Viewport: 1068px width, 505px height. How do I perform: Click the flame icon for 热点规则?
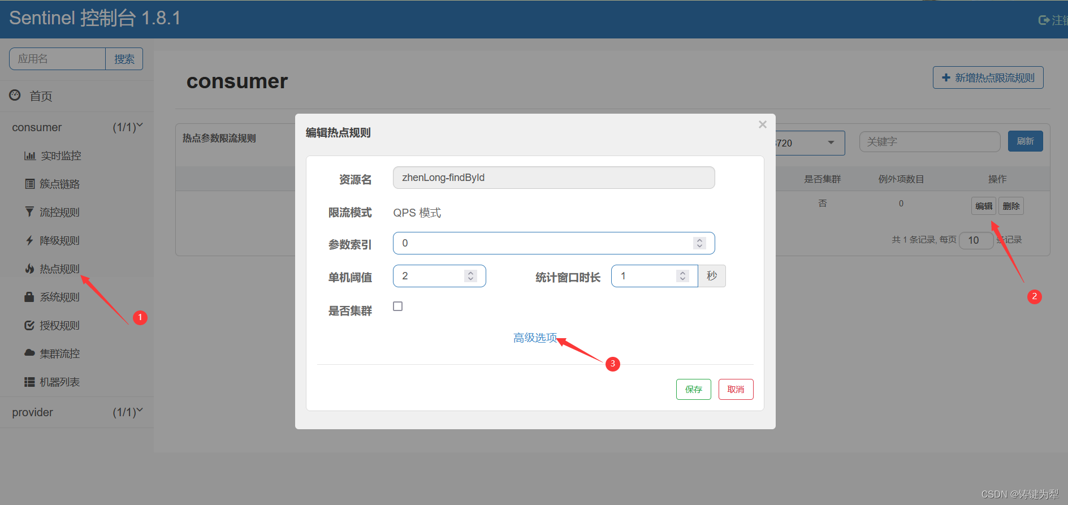29,269
